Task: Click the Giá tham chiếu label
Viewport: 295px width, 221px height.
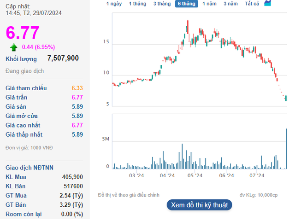Action: coord(26,88)
